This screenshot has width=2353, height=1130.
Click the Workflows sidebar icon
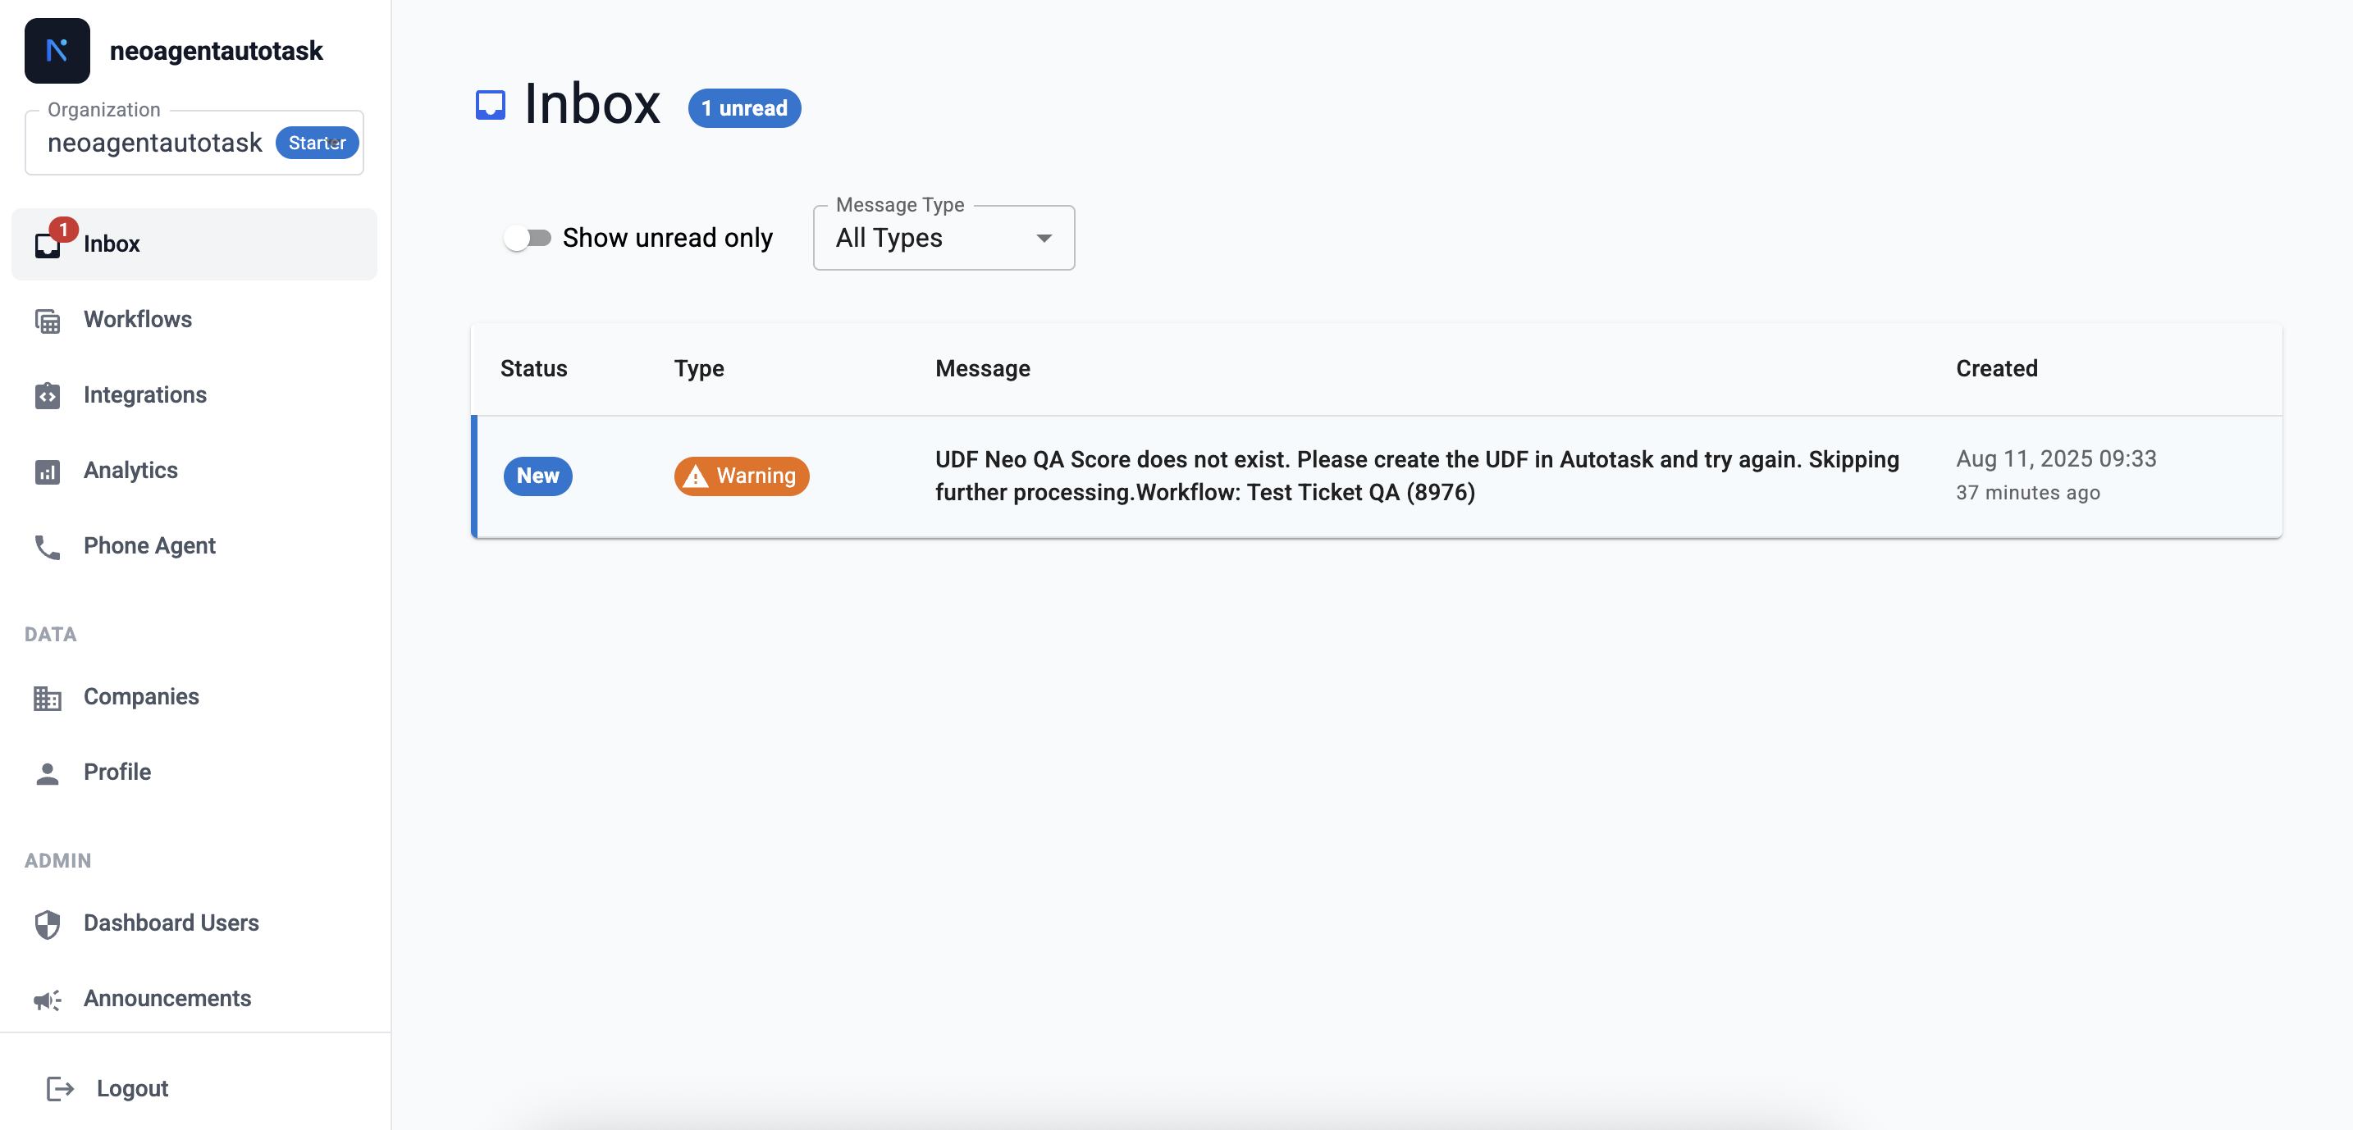[x=48, y=321]
